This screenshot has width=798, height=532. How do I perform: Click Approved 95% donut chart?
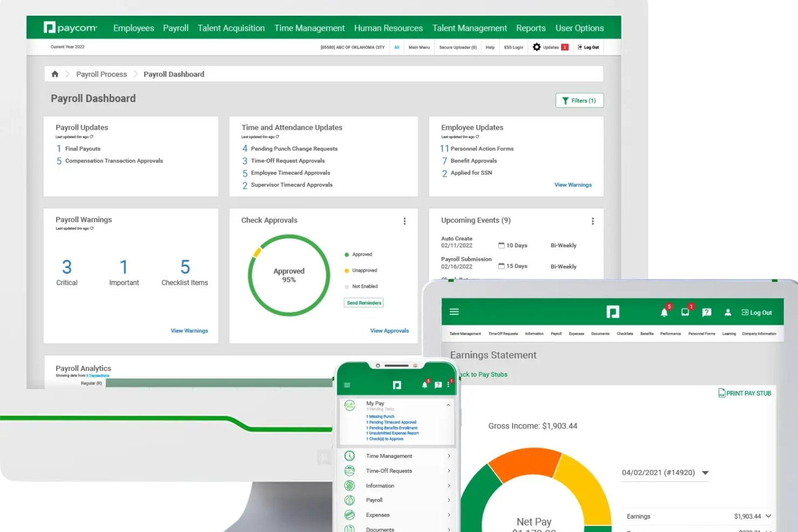pos(288,275)
